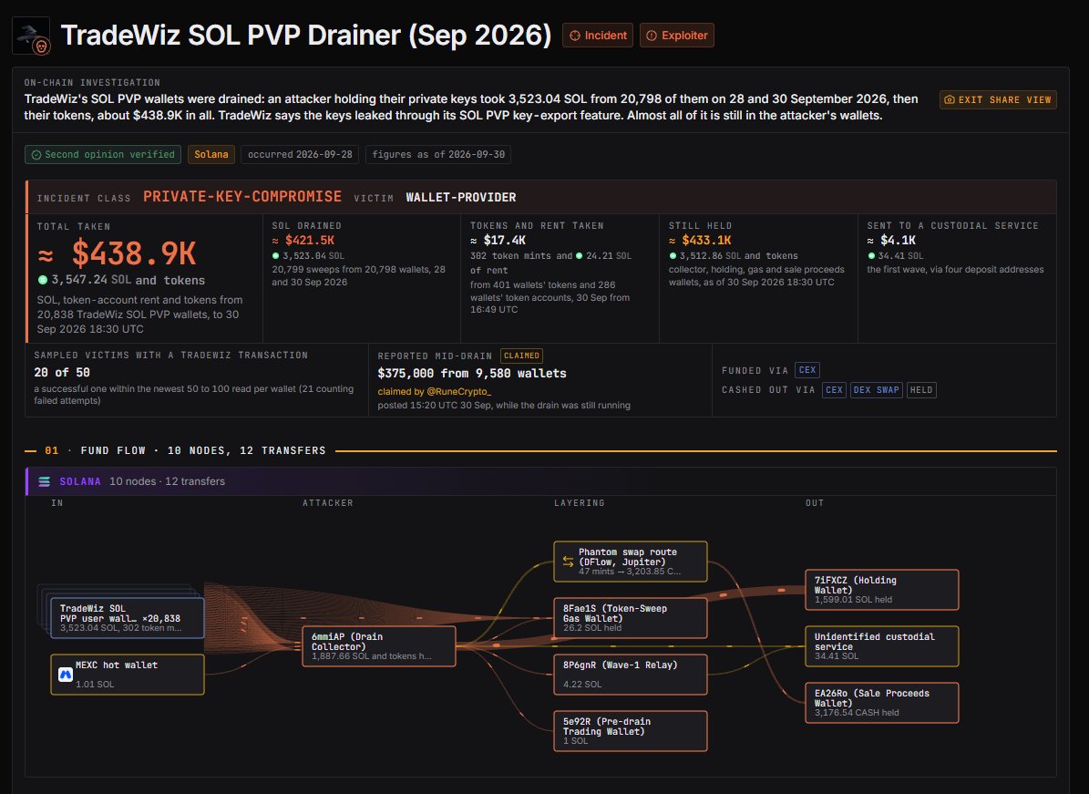Click the CEX tag next to Cashed out via
The image size is (1089, 794).
[x=834, y=389]
